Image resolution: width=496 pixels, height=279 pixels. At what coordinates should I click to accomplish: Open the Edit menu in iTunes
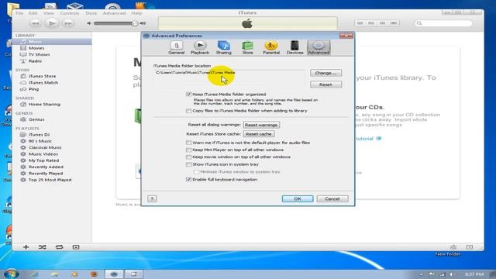coord(33,13)
